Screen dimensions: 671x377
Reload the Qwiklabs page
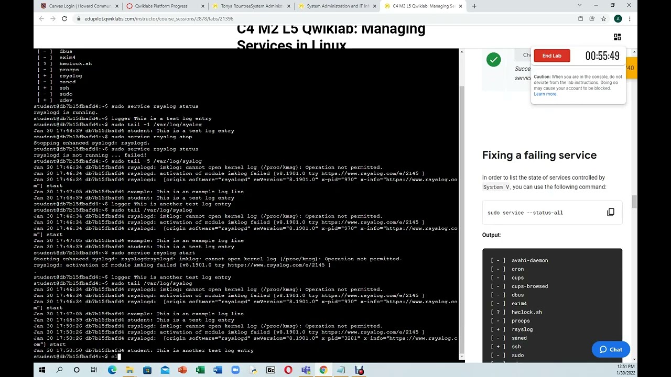[x=64, y=18]
